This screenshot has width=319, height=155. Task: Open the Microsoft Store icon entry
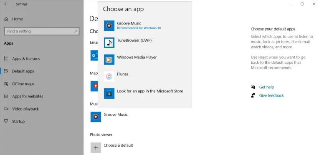pyautogui.click(x=109, y=93)
